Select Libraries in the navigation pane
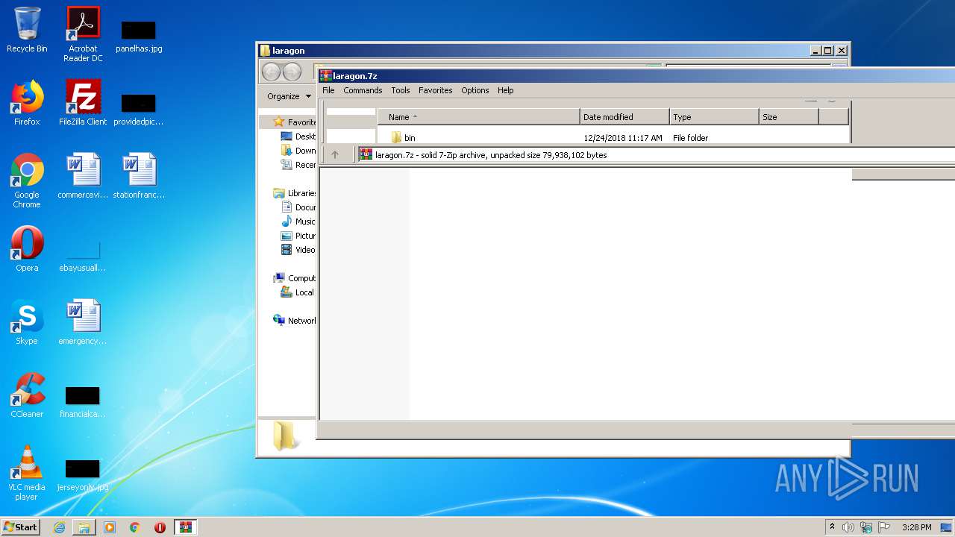 [x=295, y=193]
